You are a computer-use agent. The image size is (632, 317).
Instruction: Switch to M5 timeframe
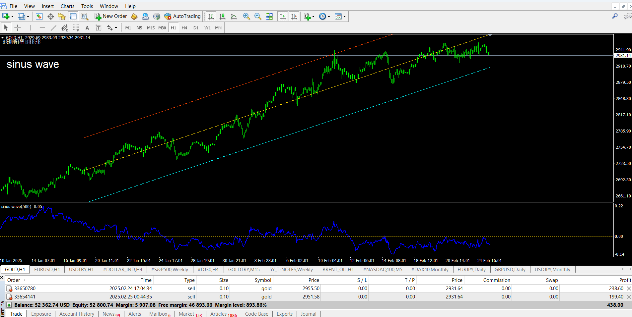139,28
